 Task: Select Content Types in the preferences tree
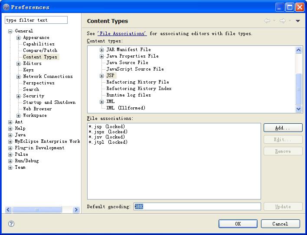[40, 57]
